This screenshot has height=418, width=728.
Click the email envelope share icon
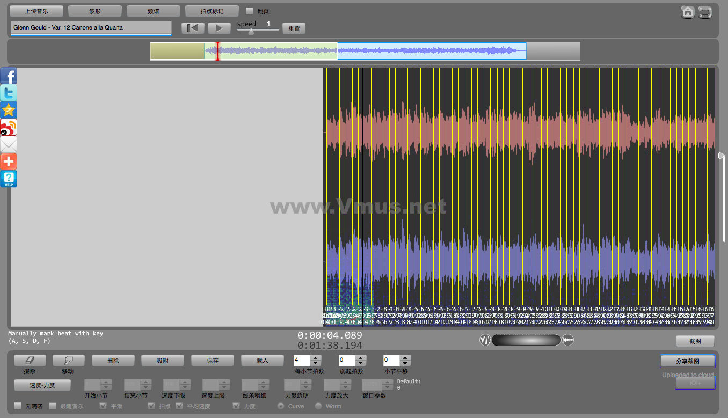(9, 145)
